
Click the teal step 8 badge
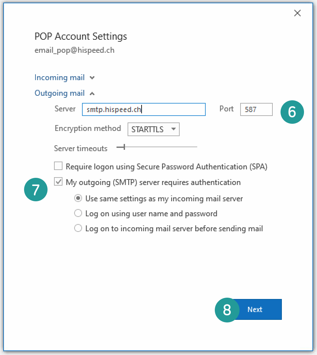[x=227, y=310]
